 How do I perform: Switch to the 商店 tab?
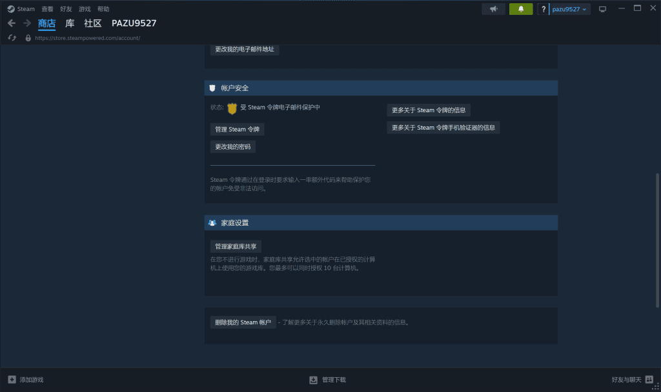[x=46, y=23]
